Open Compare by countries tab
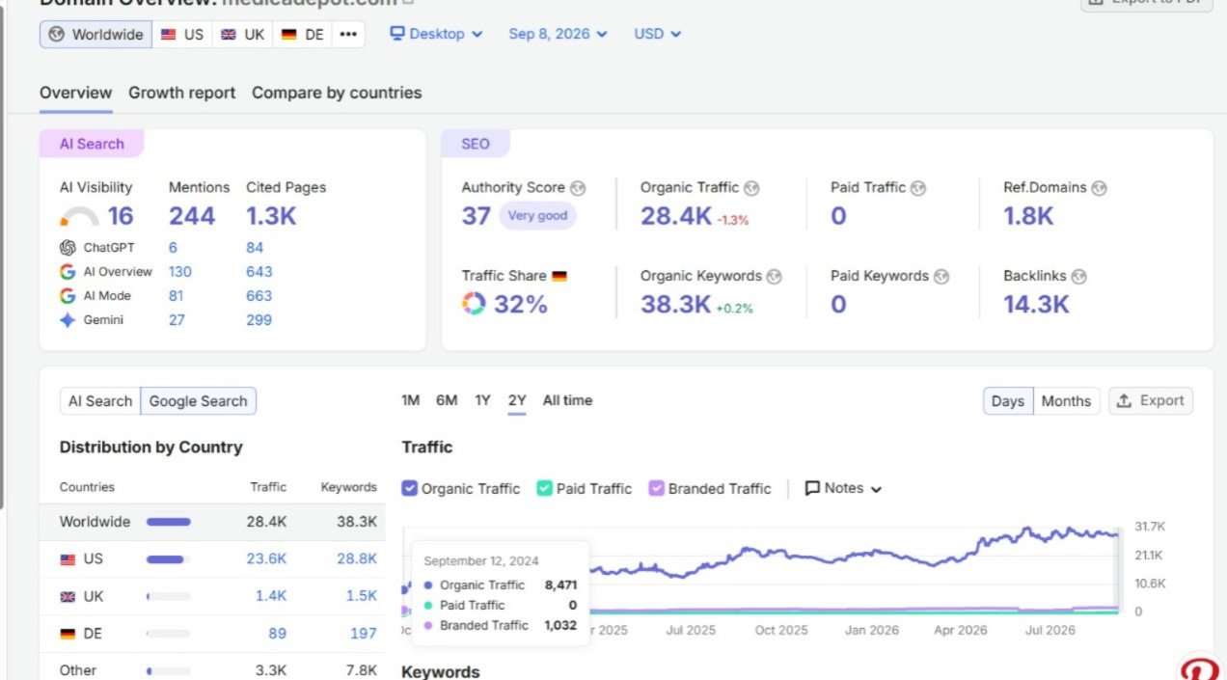 tap(337, 93)
